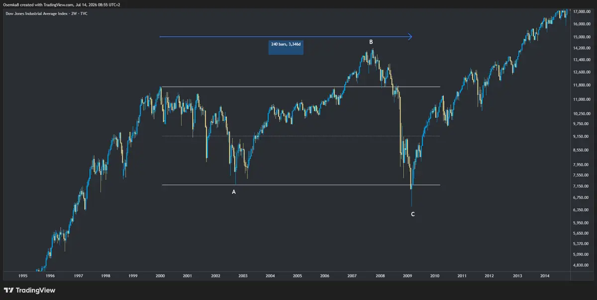The width and height of the screenshot is (597, 300).
Task: Click the 1997 year label on time axis
Action: 78,276
